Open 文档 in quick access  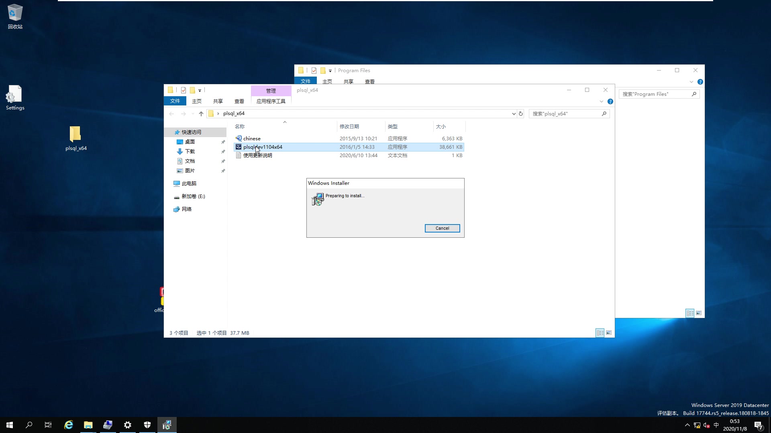coord(190,161)
